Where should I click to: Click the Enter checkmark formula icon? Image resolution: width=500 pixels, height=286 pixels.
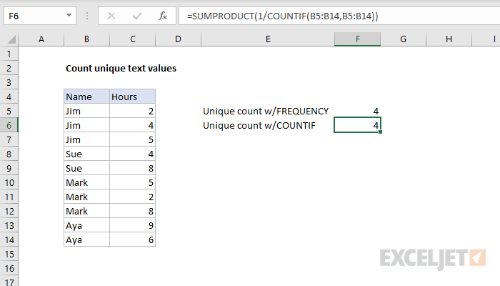pyautogui.click(x=137, y=16)
